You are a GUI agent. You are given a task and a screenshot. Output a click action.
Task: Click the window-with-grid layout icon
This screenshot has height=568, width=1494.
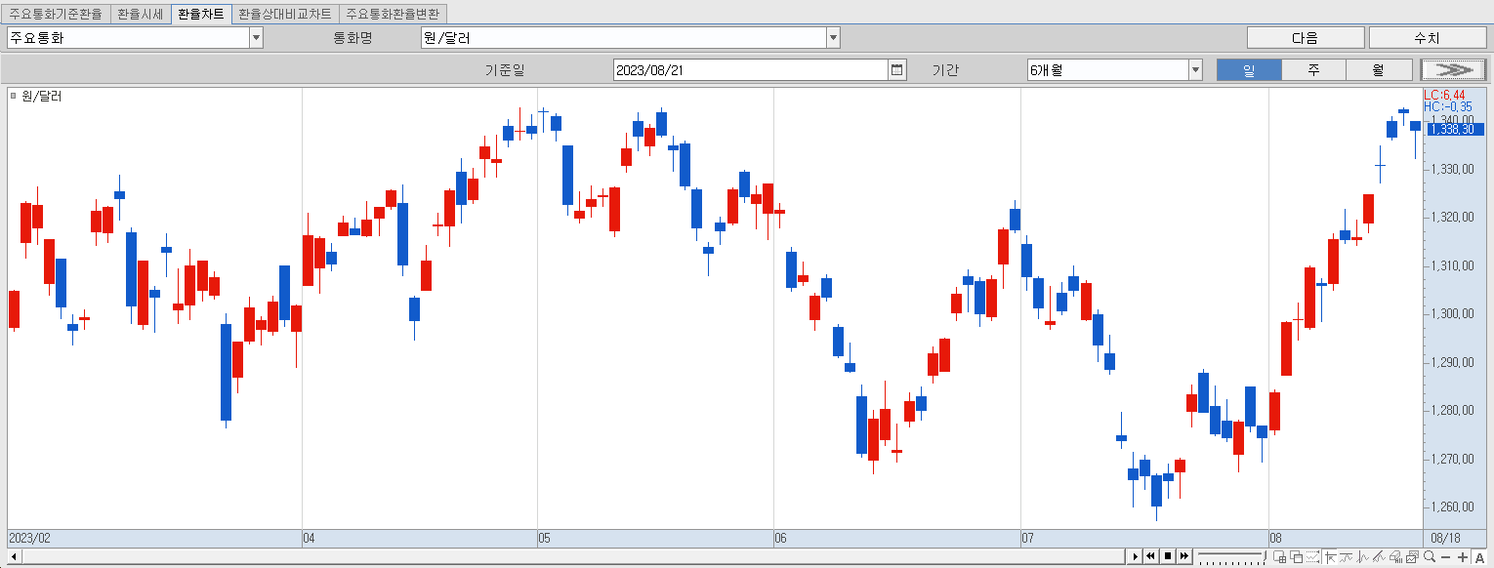pyautogui.click(x=1280, y=557)
